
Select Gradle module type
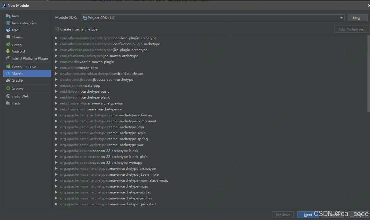point(27,80)
